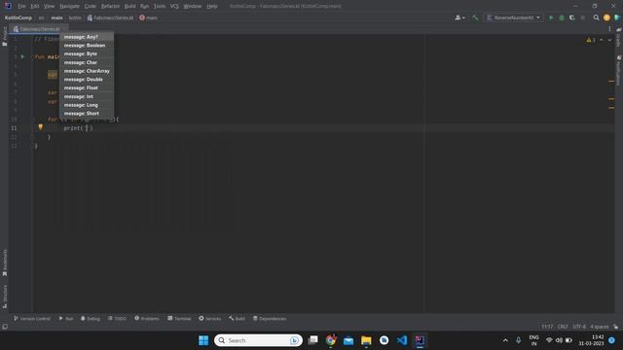Click the CRLF line separator in status bar
This screenshot has height=350, width=623.
coord(563,327)
